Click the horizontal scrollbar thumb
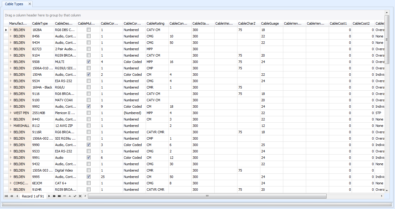This screenshot has width=395, height=209. pyautogui.click(x=207, y=196)
